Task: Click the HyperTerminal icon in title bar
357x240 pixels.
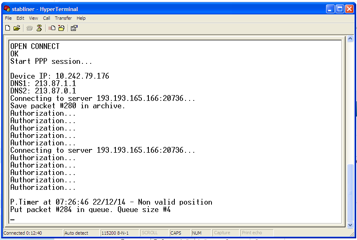Action: click(x=7, y=9)
